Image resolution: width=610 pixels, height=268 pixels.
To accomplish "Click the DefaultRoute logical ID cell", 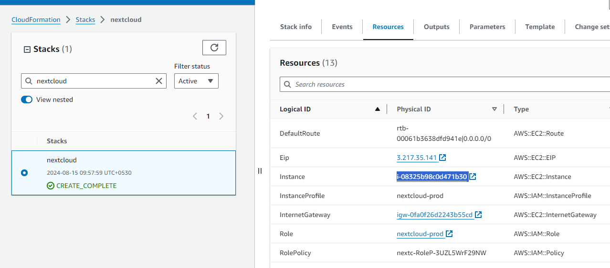I will [300, 133].
